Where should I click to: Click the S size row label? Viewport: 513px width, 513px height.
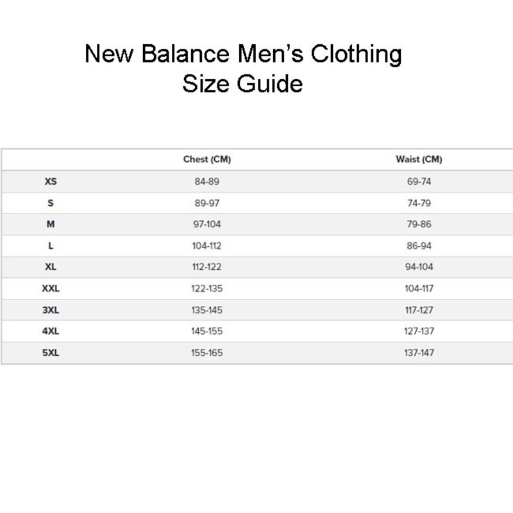pyautogui.click(x=51, y=203)
